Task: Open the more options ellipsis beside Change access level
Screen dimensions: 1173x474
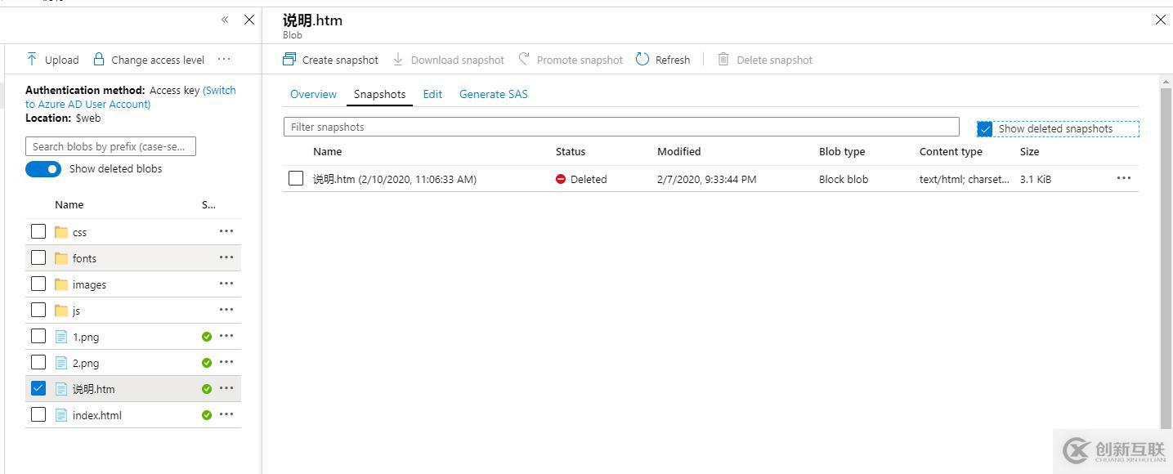Action: pyautogui.click(x=224, y=59)
